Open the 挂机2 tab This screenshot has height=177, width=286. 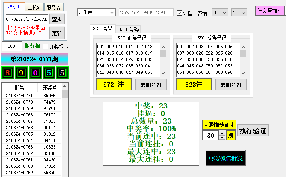34,7
